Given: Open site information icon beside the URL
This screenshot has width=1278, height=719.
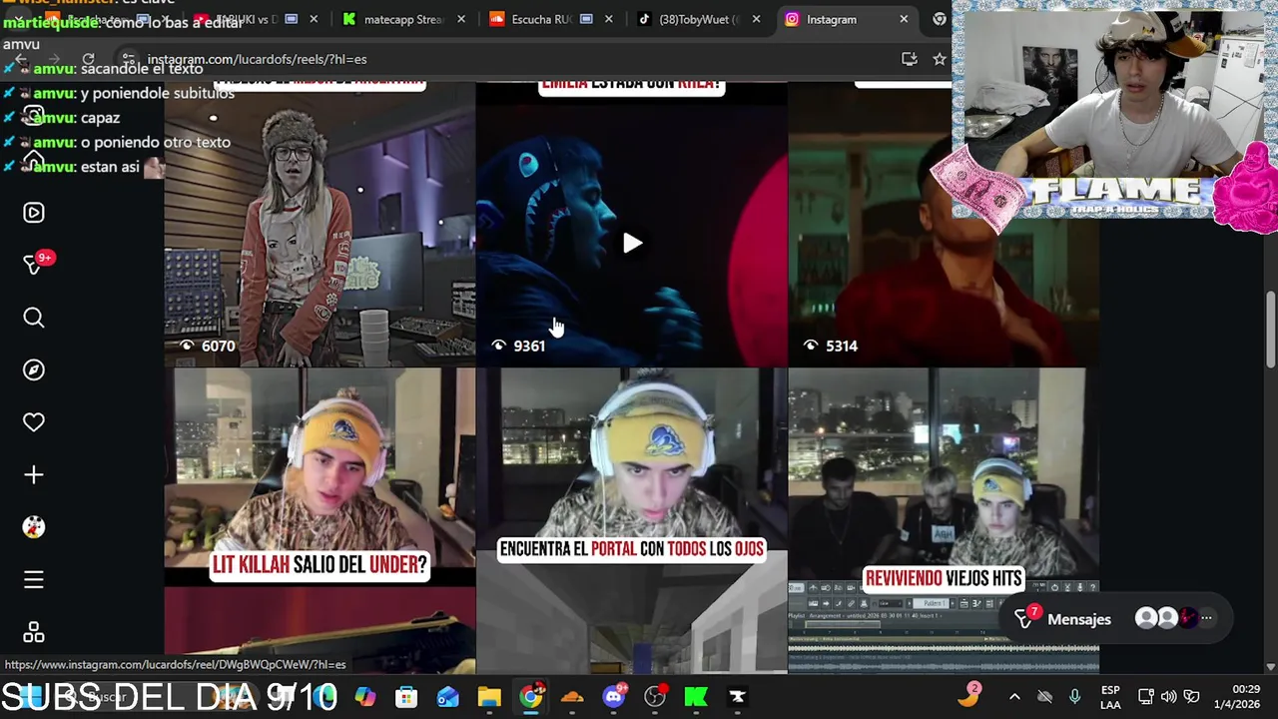Looking at the screenshot, I should 129,60.
